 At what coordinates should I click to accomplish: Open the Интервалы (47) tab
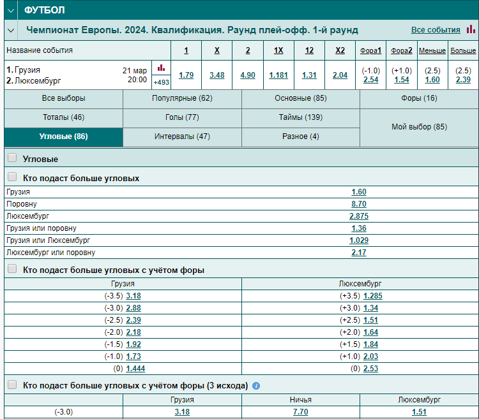pos(182,136)
